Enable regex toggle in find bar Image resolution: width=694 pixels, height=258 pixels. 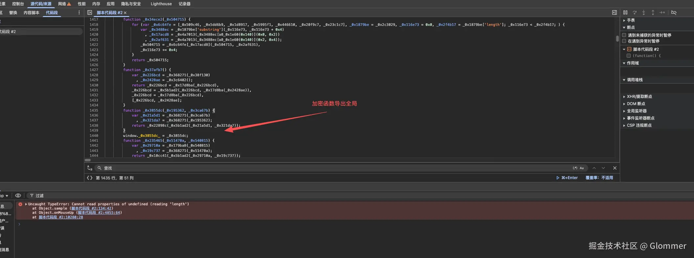[575, 168]
